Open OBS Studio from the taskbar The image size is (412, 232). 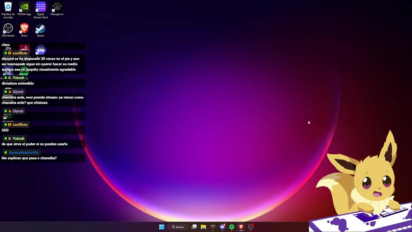pos(250,227)
